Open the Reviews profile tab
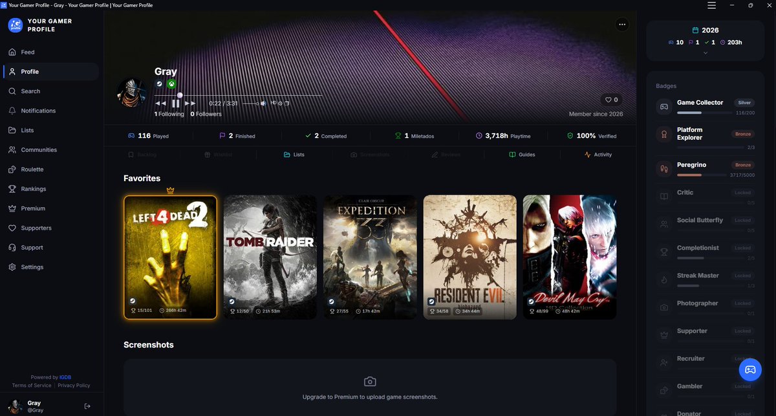This screenshot has height=416, width=776. [x=446, y=155]
